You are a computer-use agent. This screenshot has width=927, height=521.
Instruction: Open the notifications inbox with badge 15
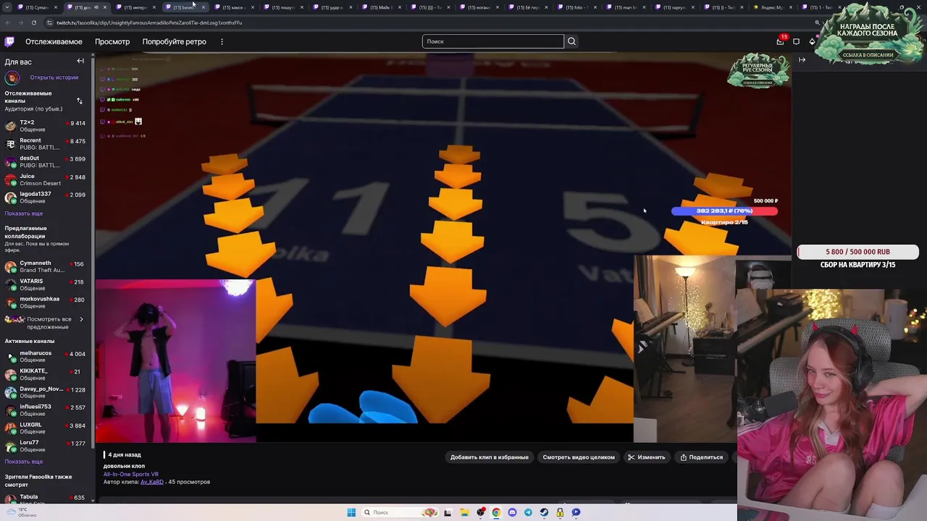(x=780, y=41)
